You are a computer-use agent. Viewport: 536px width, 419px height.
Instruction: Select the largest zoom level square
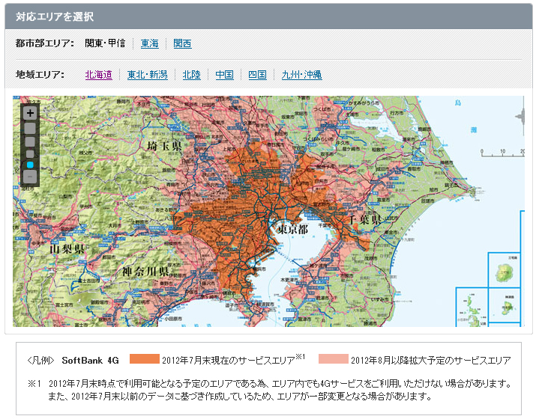(x=30, y=128)
